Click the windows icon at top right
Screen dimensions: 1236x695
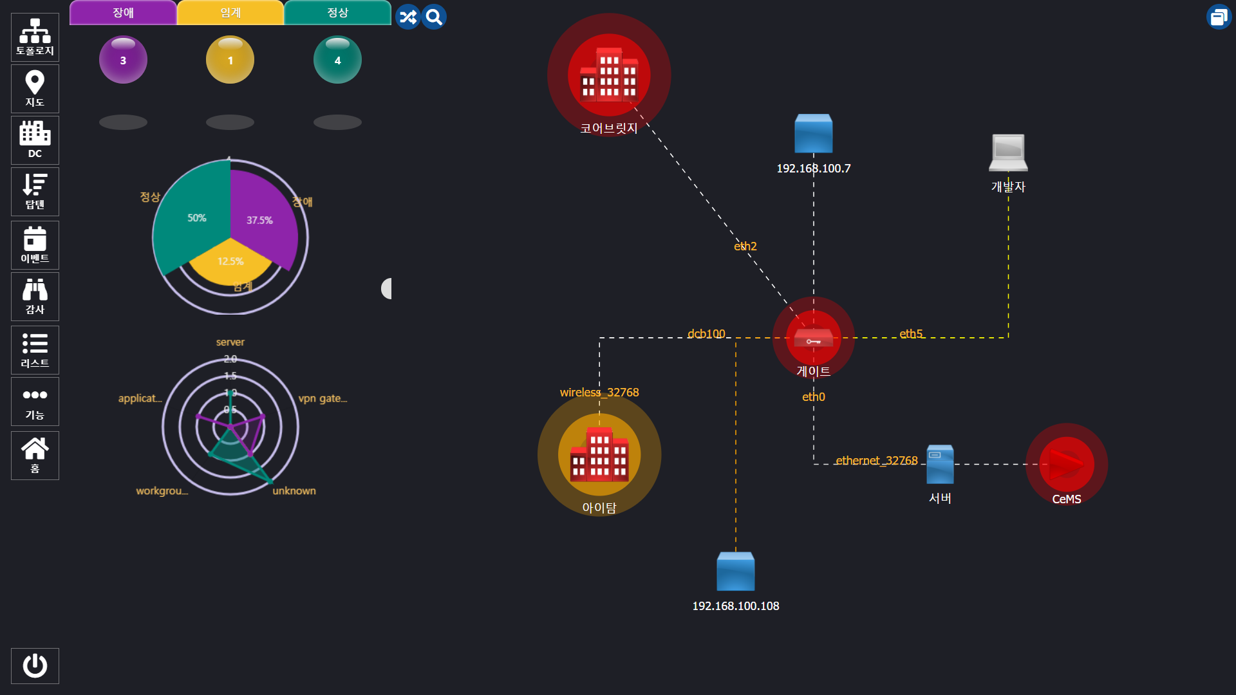[x=1219, y=17]
